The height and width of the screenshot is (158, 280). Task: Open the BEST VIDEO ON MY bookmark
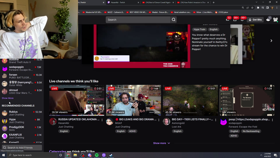pyautogui.click(x=136, y=12)
